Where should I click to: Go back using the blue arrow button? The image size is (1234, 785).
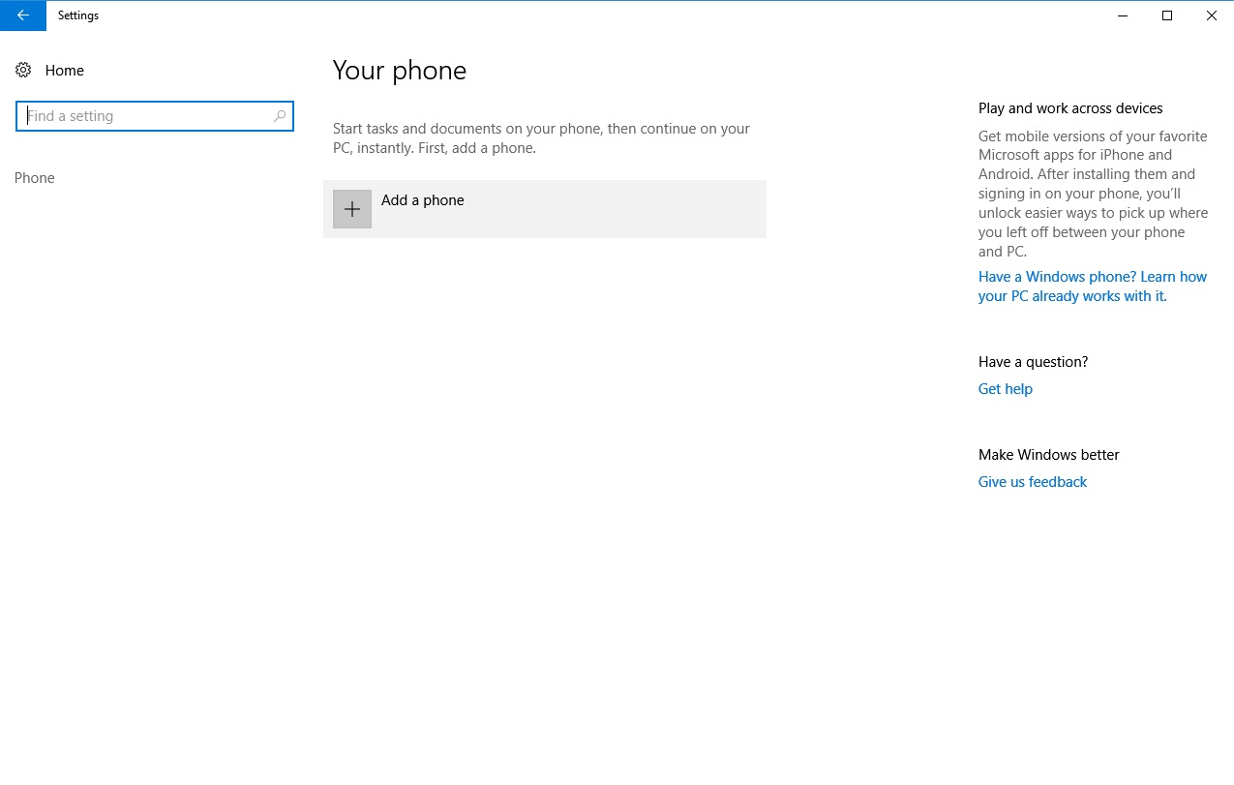pos(23,15)
